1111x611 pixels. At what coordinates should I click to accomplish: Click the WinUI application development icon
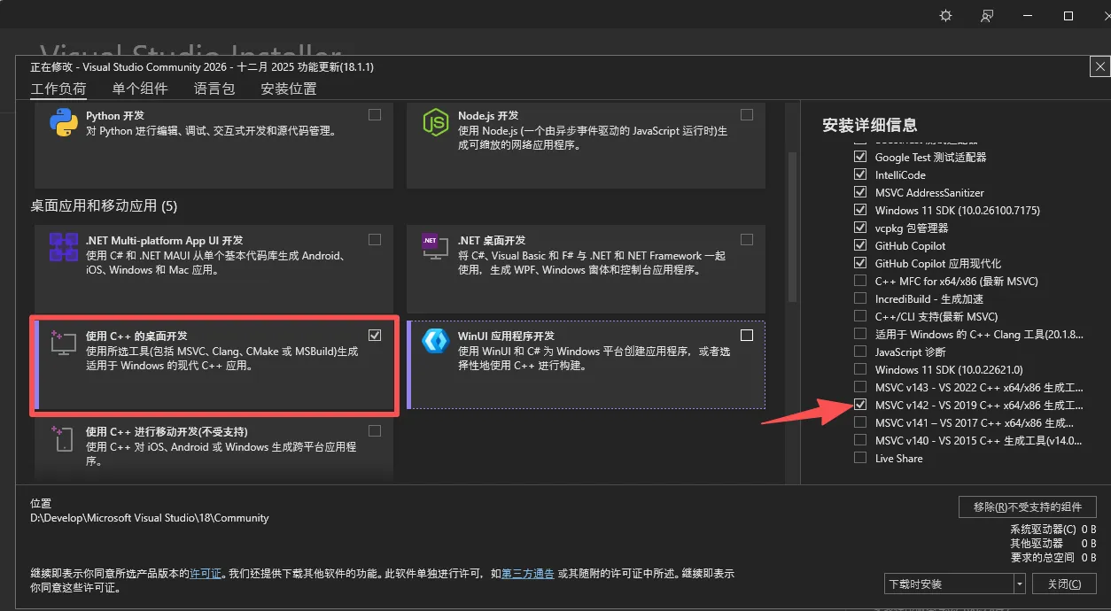pos(436,343)
